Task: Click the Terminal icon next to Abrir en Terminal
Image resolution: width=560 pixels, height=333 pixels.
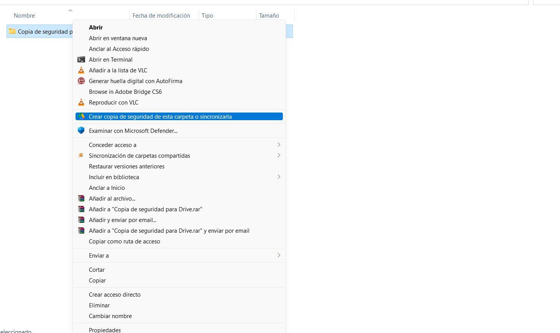Action: [81, 60]
